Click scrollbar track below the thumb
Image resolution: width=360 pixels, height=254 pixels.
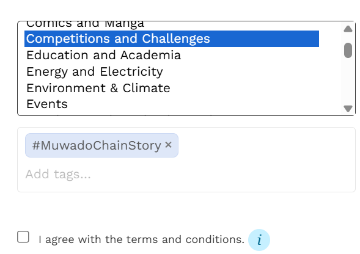pos(348,81)
